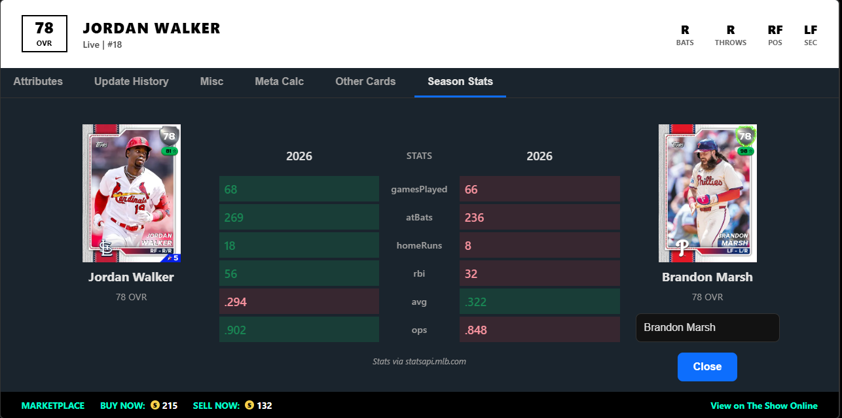Click the STATS column header
Screen dimensions: 842x418
419,156
